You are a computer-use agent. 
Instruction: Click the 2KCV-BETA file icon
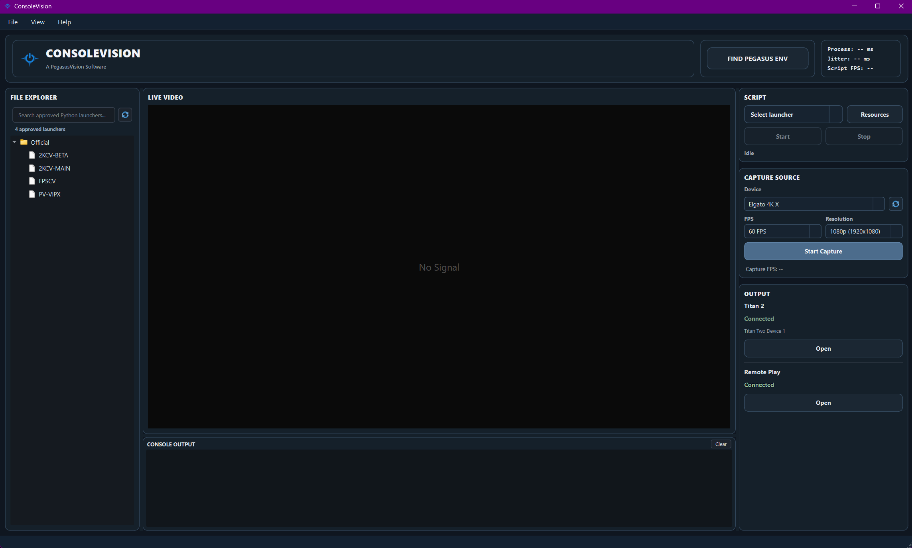click(x=32, y=155)
